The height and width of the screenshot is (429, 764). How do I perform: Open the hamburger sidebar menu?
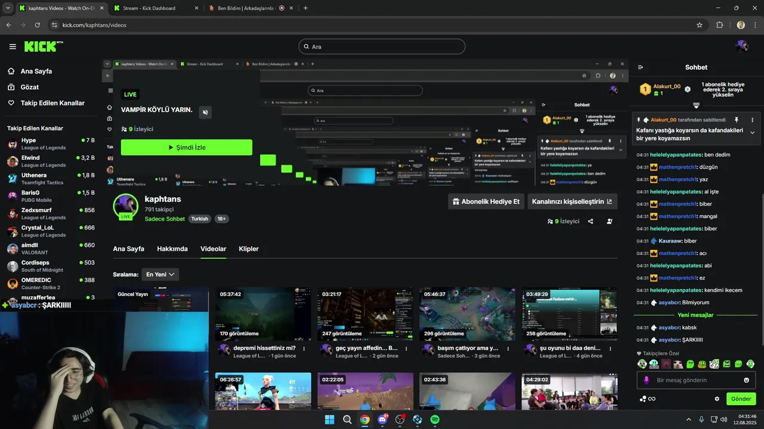pyautogui.click(x=13, y=46)
